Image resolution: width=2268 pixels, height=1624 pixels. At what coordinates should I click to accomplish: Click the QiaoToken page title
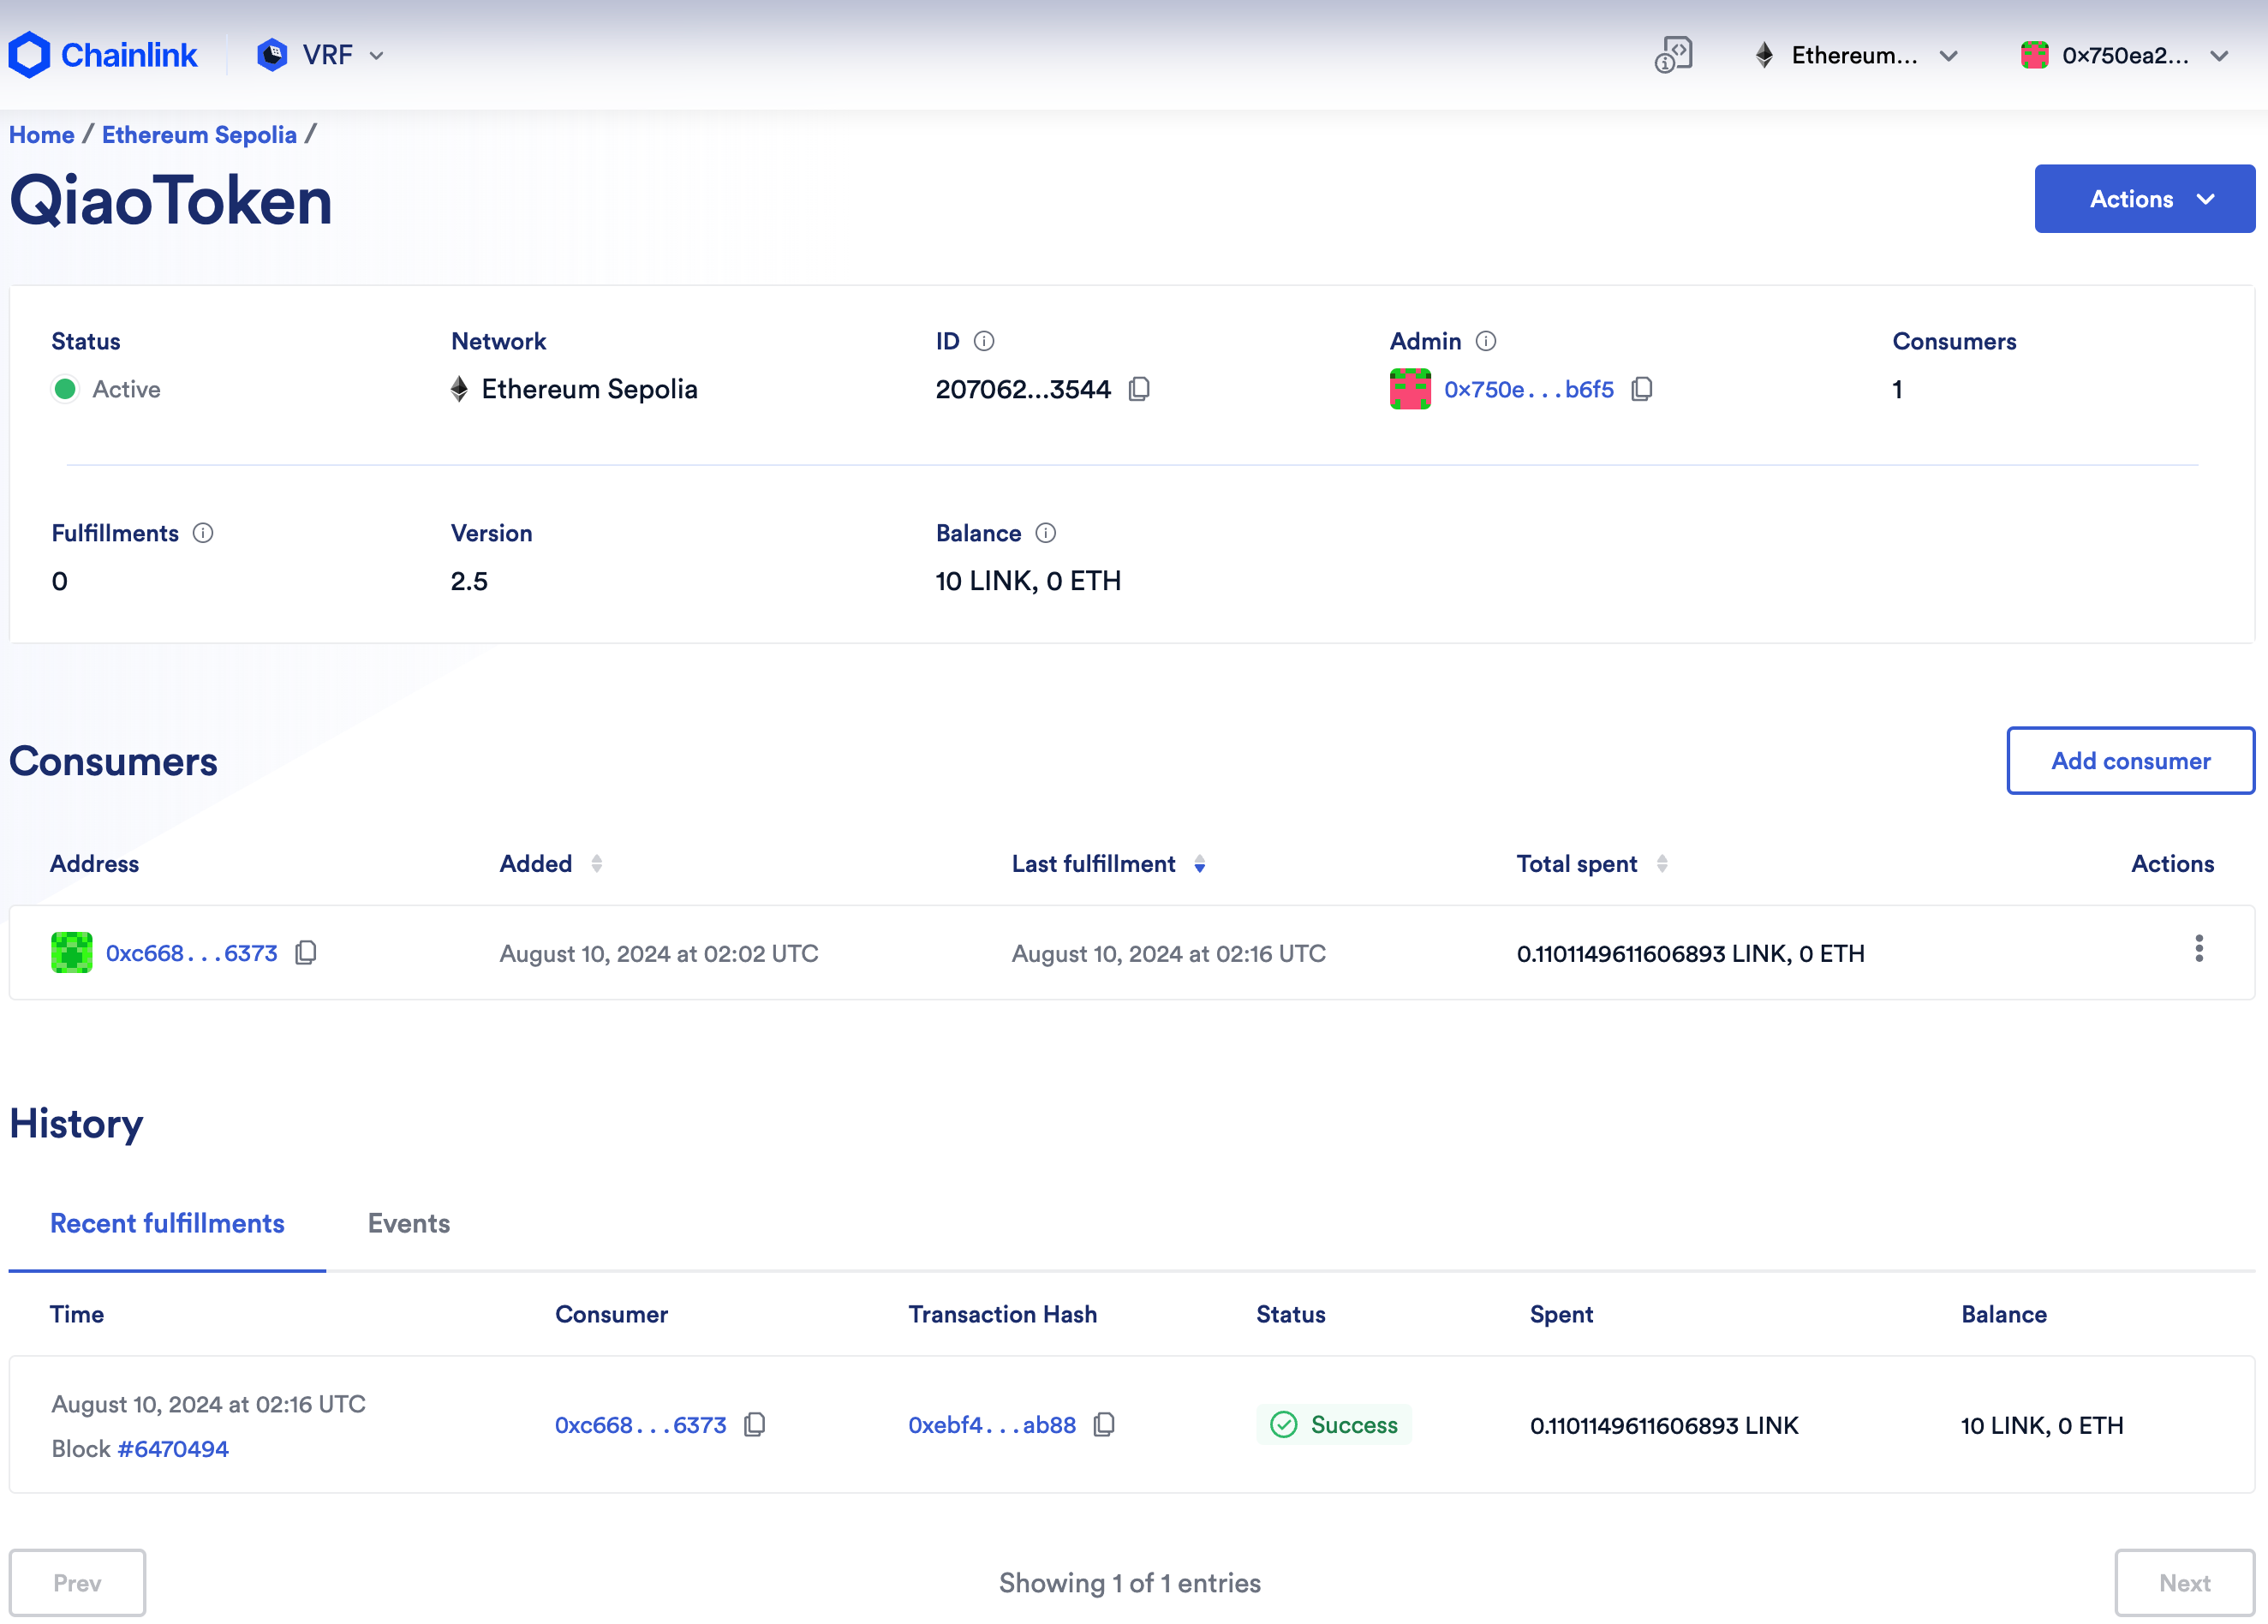170,201
